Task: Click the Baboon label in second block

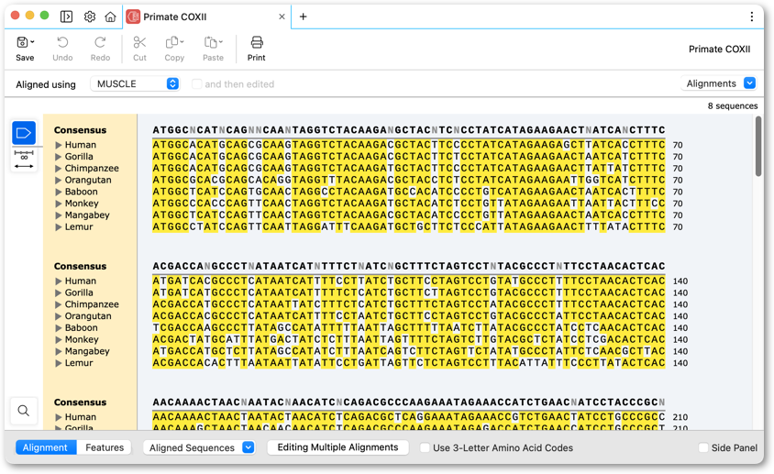Action: (x=82, y=328)
